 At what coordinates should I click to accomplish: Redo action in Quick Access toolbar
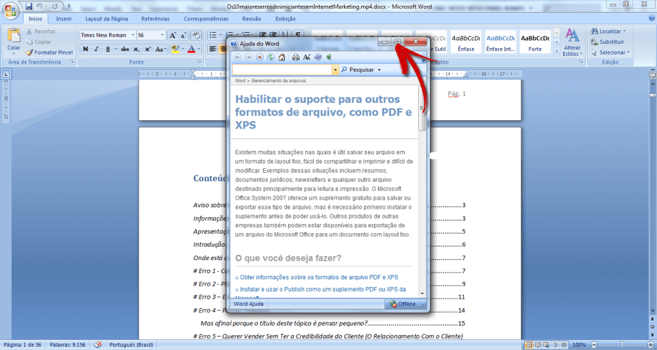(55, 6)
